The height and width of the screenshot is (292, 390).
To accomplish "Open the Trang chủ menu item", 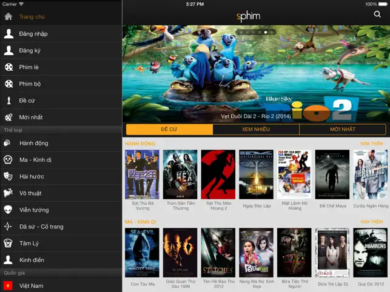I will point(61,16).
